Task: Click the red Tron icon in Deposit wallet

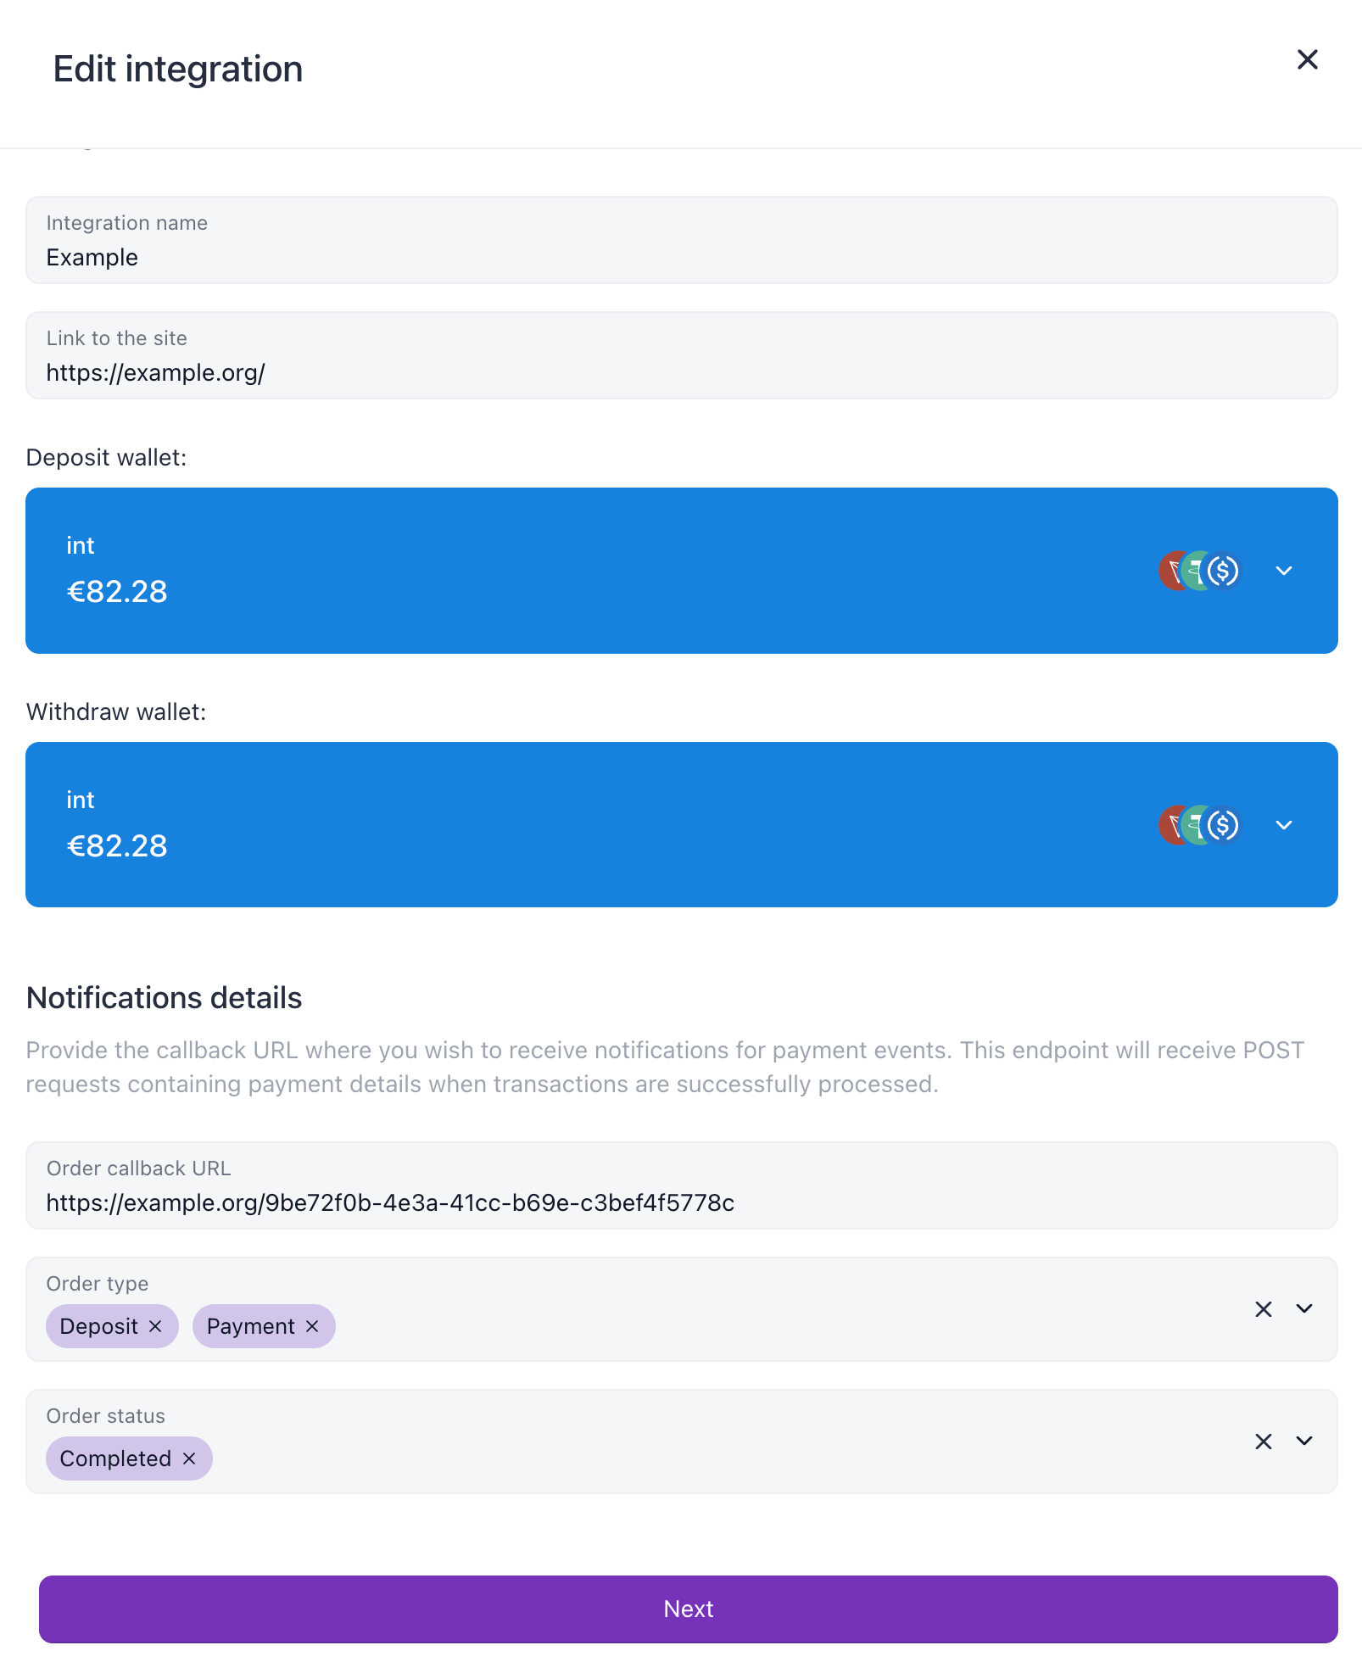Action: pos(1170,571)
